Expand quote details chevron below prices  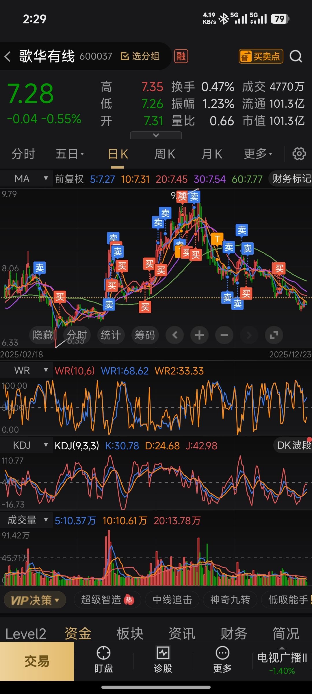[156, 135]
